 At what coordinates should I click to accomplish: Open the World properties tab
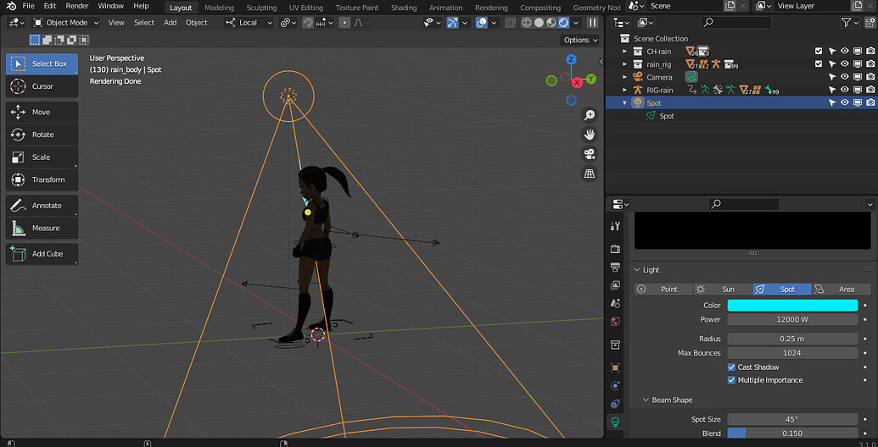click(615, 322)
